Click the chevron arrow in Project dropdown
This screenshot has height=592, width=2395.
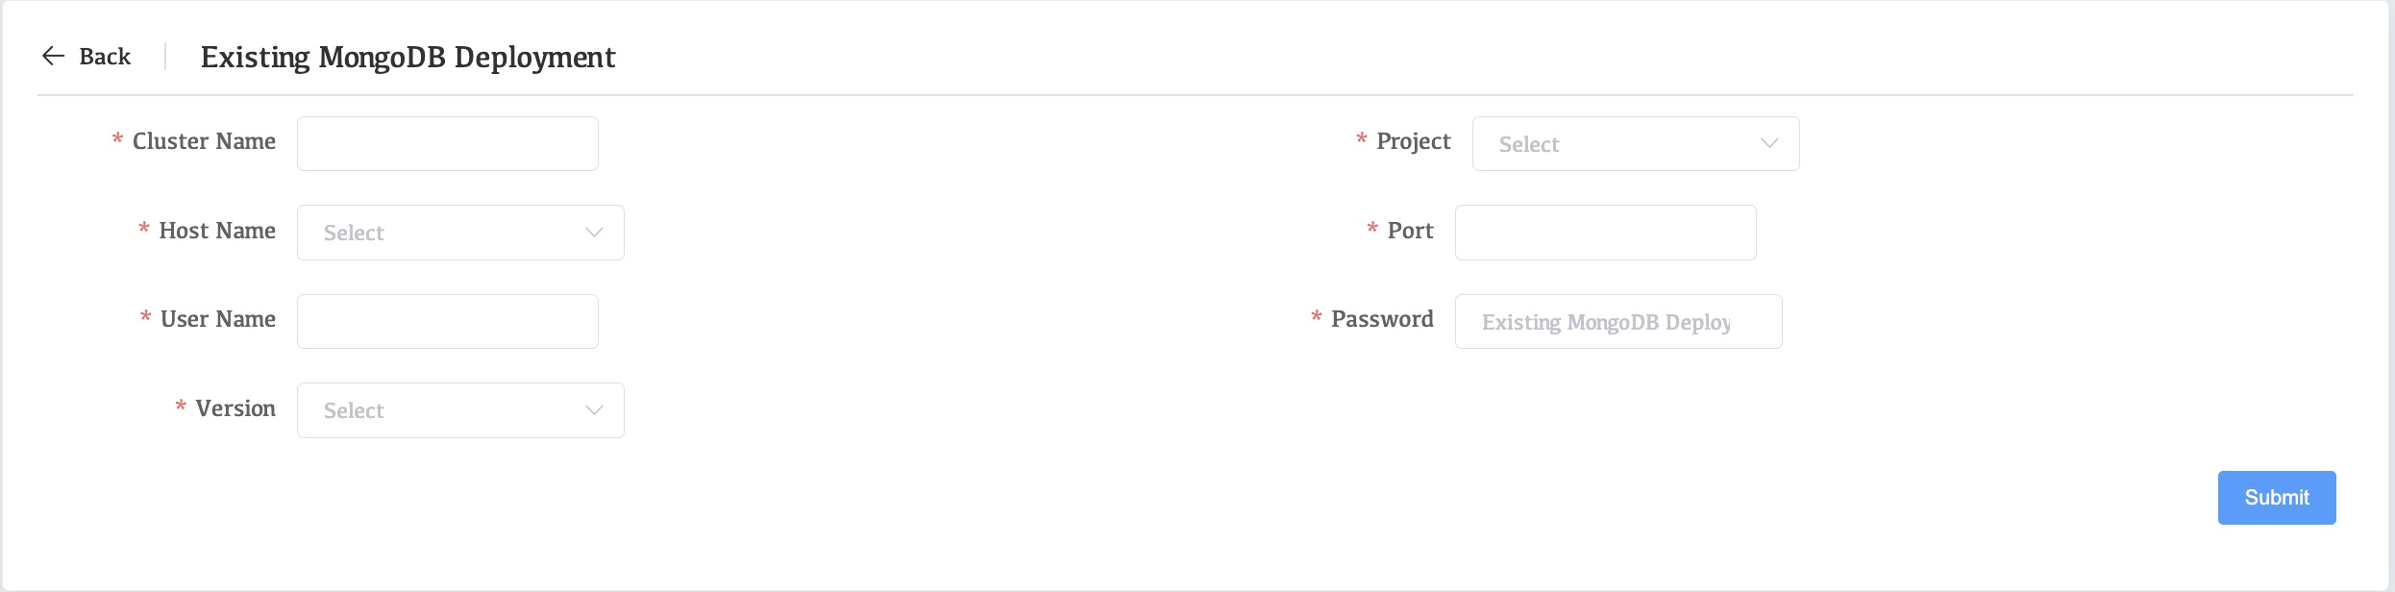[x=1768, y=144]
